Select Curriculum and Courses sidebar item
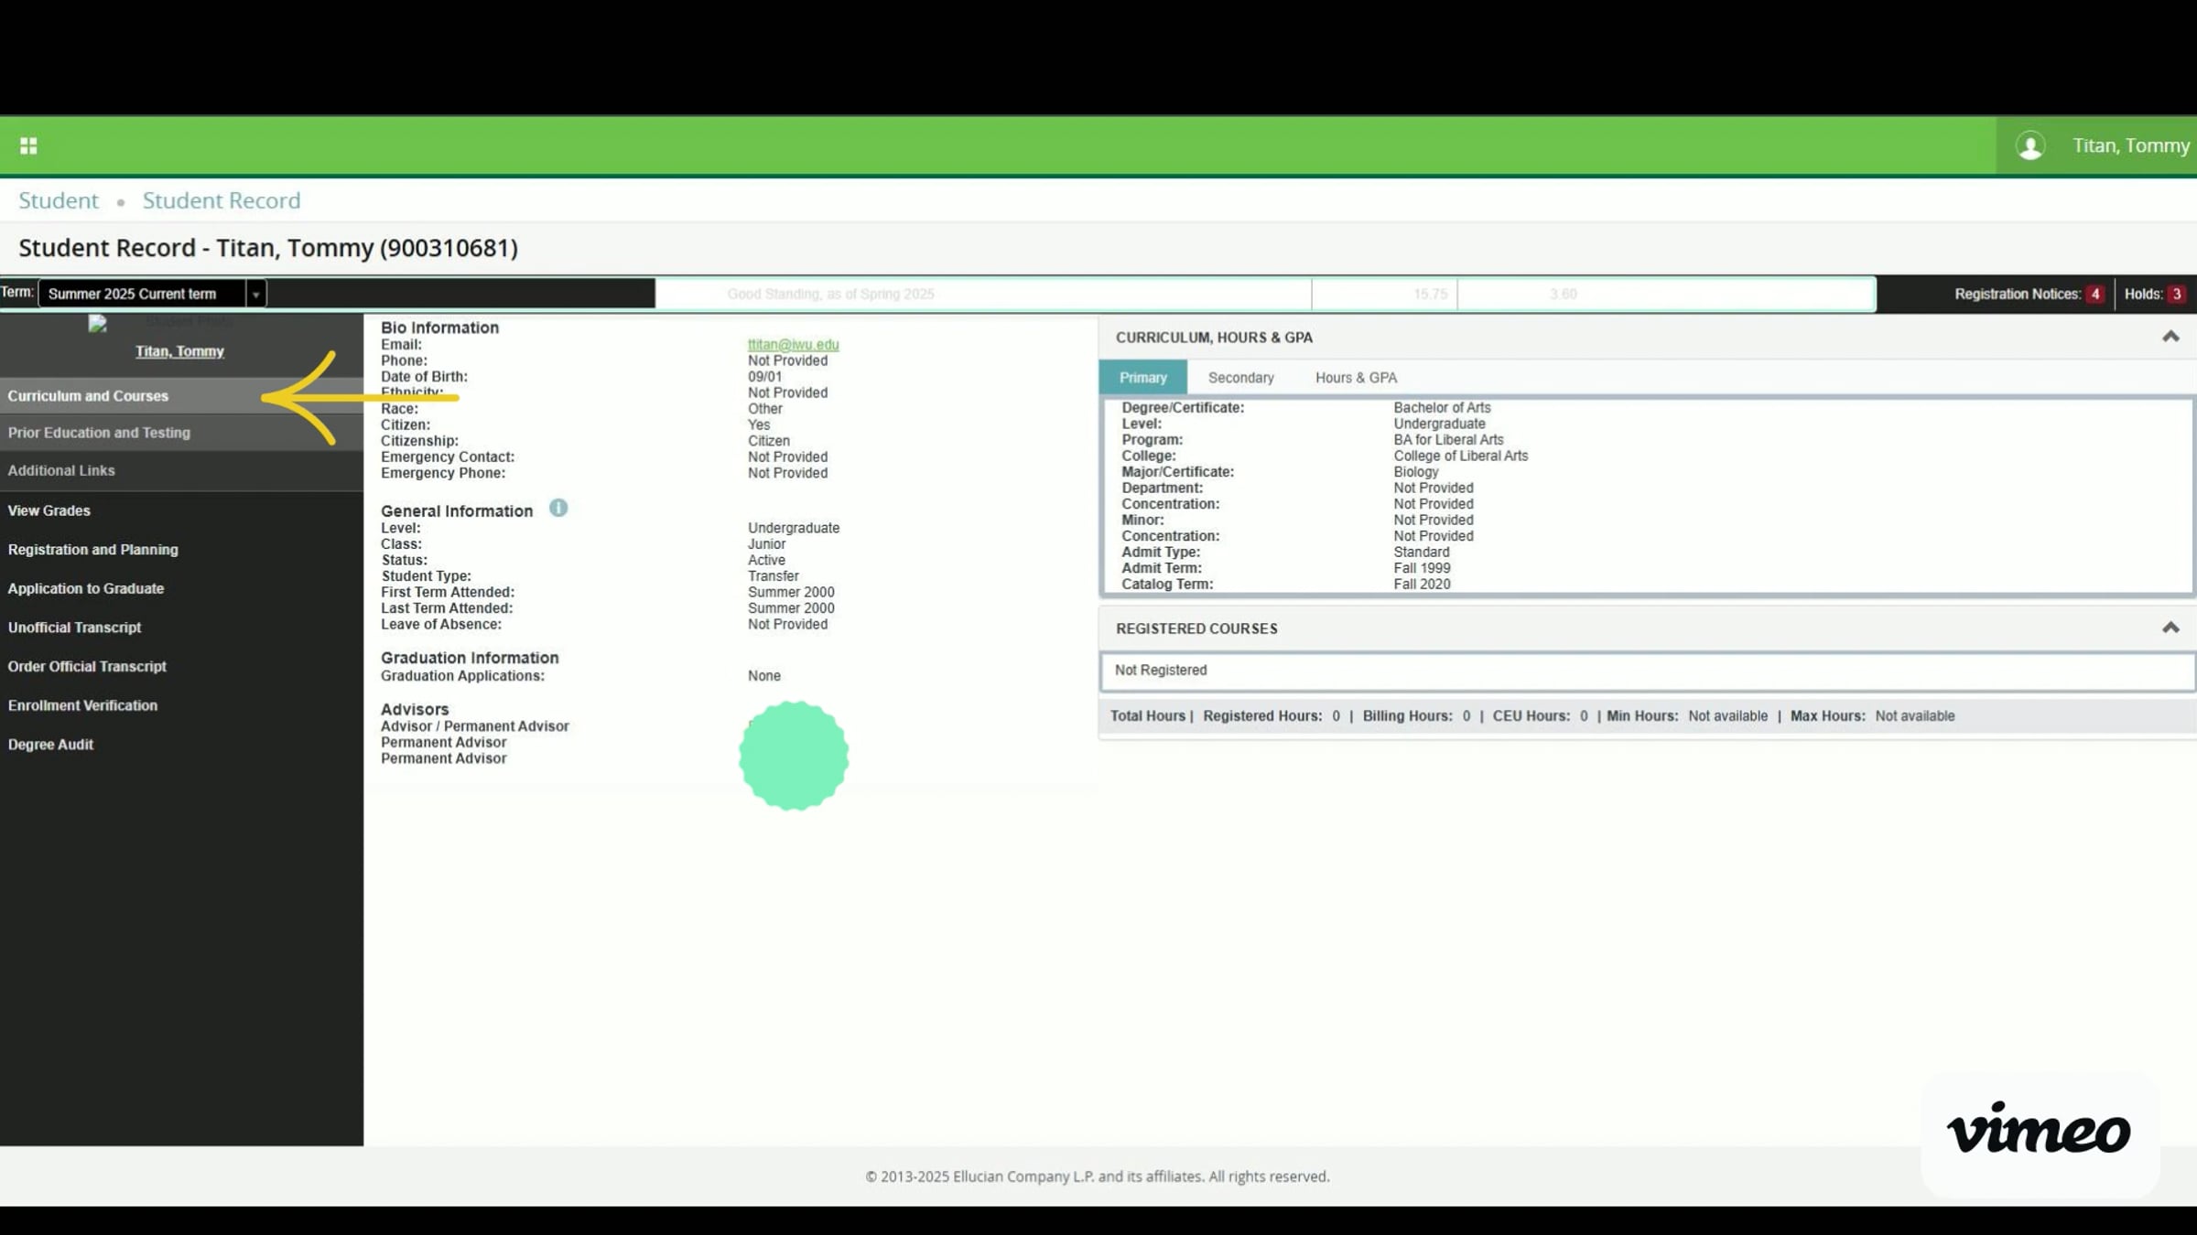 [x=88, y=396]
